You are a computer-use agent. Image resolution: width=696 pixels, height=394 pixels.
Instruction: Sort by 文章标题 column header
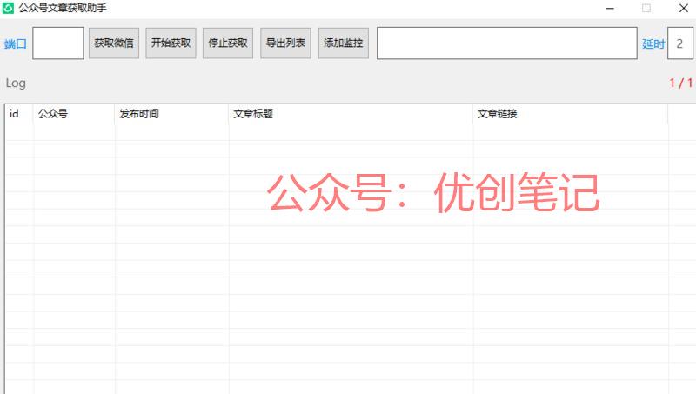[351, 114]
